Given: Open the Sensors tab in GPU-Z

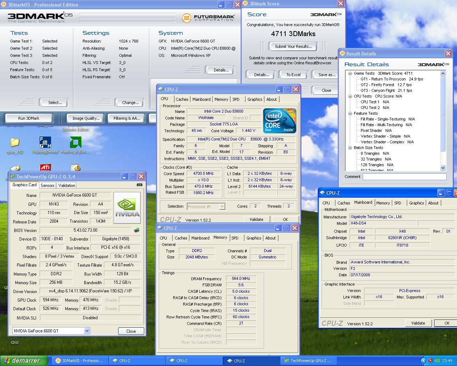Looking at the screenshot, I should click(47, 185).
